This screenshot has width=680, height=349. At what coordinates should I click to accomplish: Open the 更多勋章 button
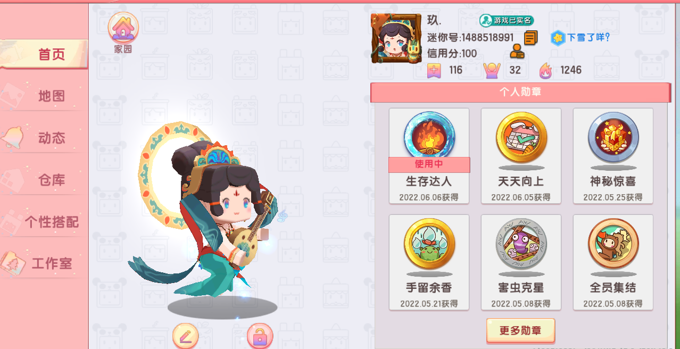coord(520,330)
